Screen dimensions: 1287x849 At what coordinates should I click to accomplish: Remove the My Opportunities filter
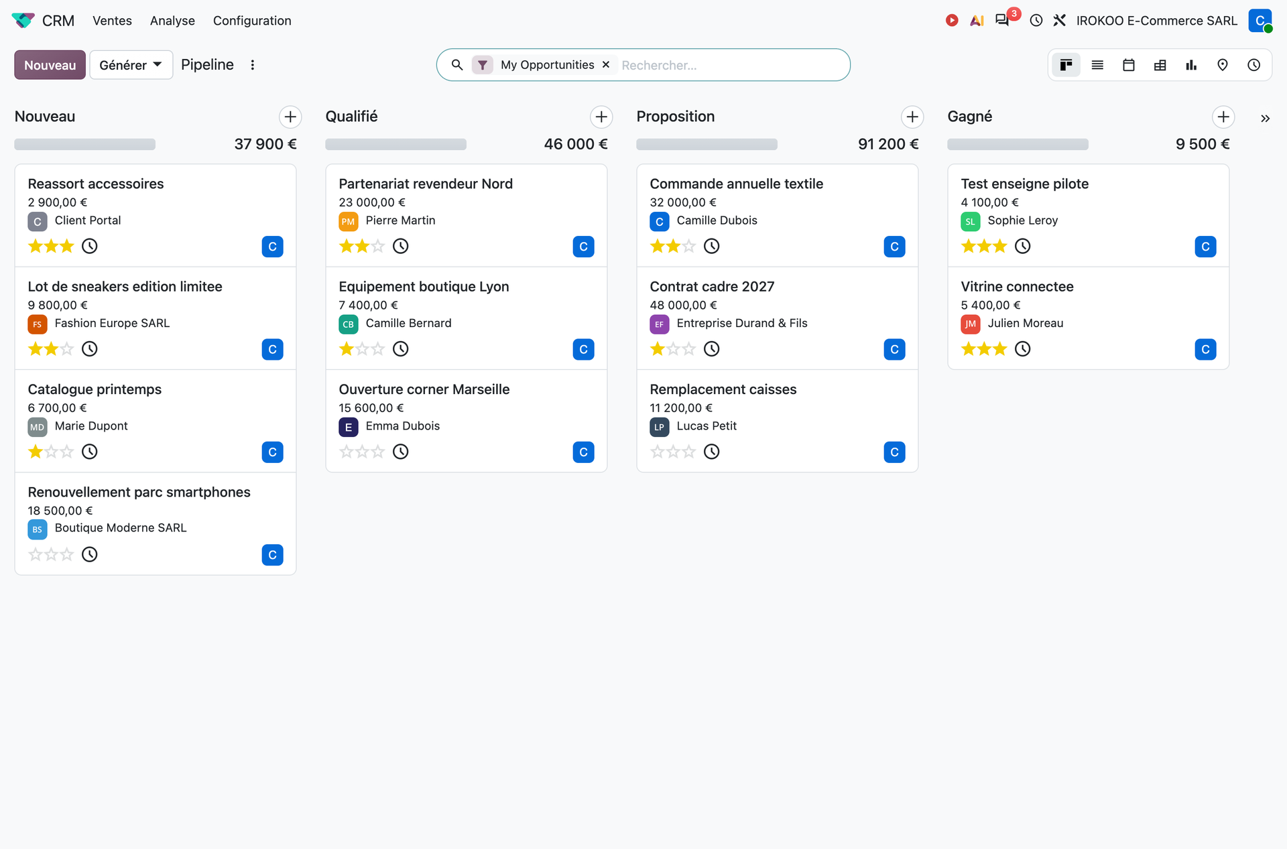click(x=606, y=65)
